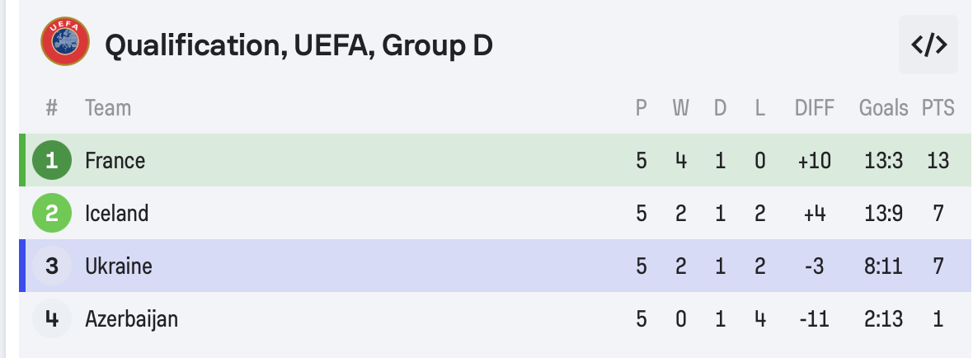Click the W wins column header

click(x=680, y=108)
